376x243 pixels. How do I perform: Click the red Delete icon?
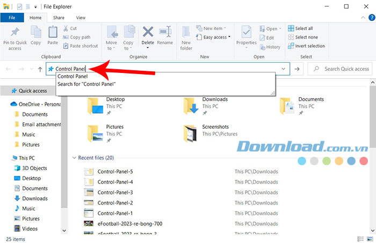pos(148,33)
